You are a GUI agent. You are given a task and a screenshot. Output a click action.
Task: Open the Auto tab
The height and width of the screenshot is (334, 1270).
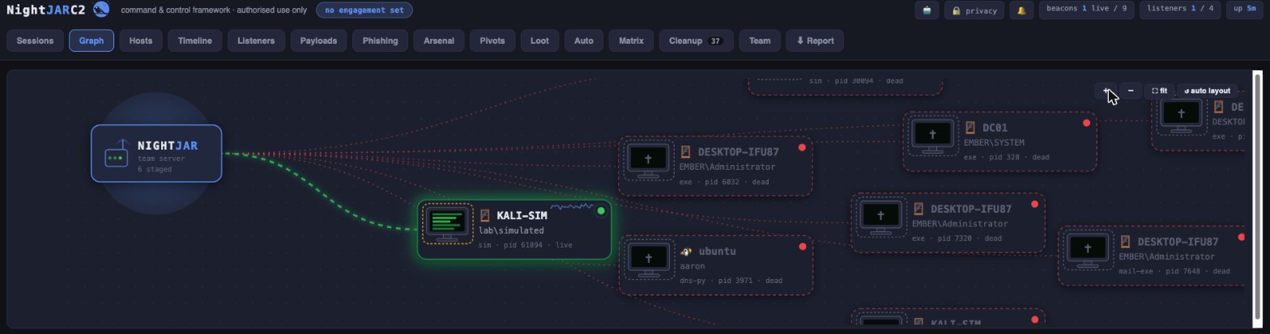584,40
